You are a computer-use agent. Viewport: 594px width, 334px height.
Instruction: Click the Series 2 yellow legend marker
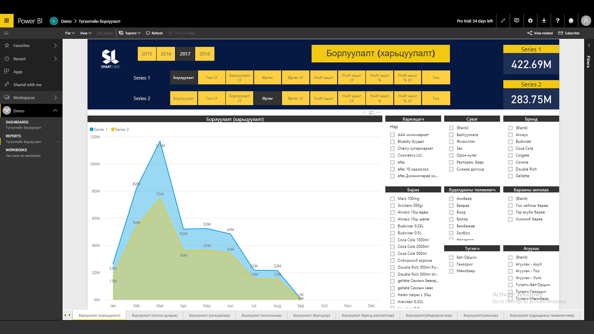[x=113, y=130]
